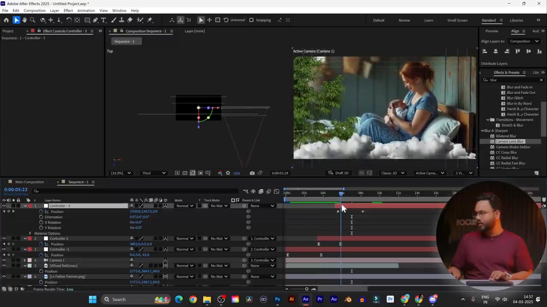Image resolution: width=547 pixels, height=307 pixels.
Task: Expand the Camera 1 layer properties
Action: pyautogui.click(x=25, y=261)
